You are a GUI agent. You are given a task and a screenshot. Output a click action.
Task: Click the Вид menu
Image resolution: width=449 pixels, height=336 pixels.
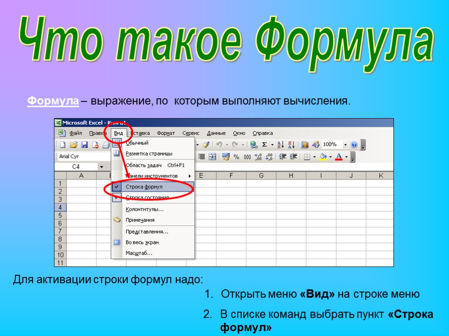point(118,133)
